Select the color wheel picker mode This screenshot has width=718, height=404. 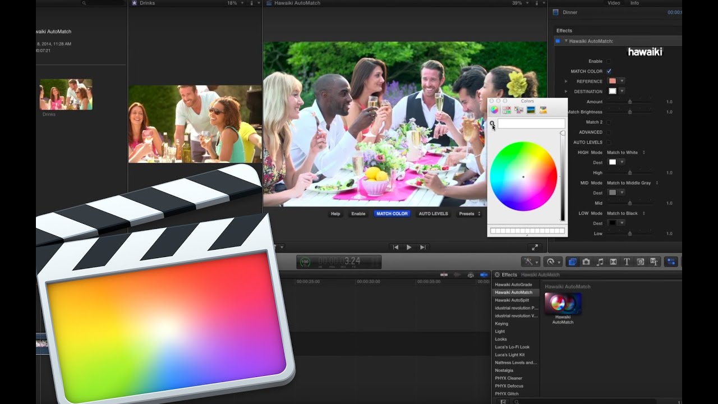click(494, 110)
